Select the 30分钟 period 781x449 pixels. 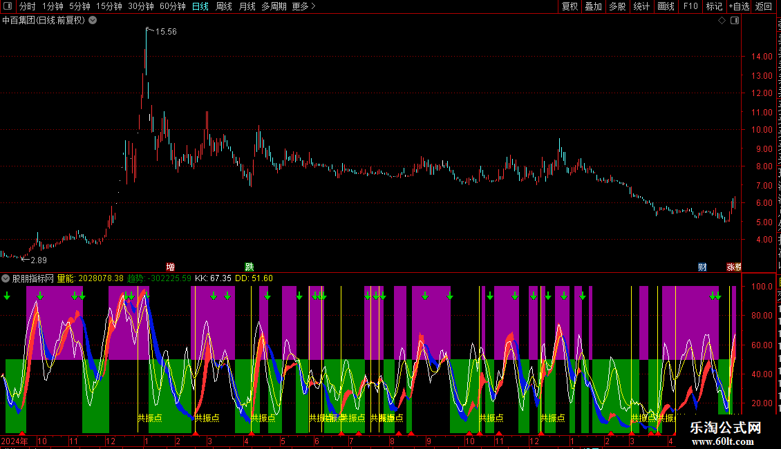[x=141, y=6]
